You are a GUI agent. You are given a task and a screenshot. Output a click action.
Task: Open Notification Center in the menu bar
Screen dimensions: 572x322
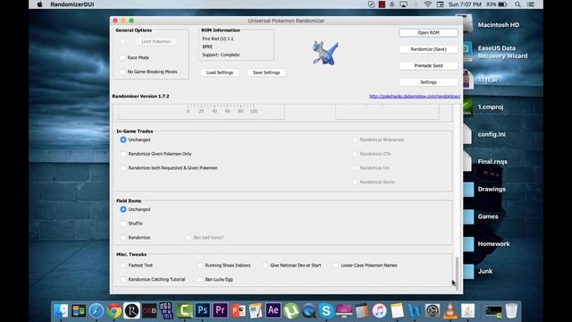[531, 4]
